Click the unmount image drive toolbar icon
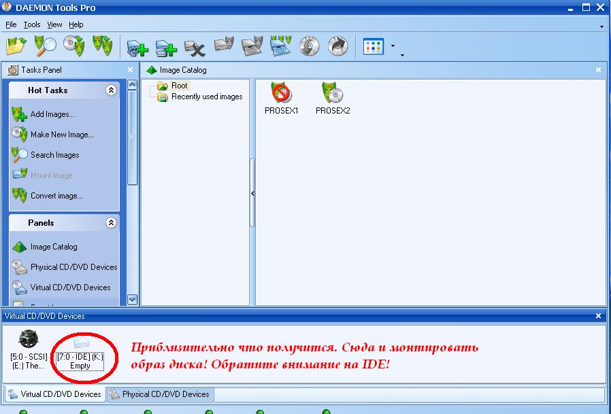 [x=252, y=46]
